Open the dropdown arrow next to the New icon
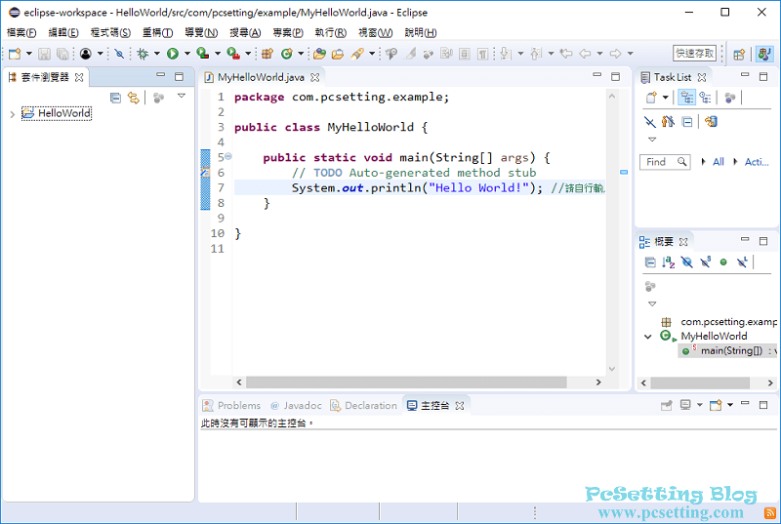 (29, 54)
